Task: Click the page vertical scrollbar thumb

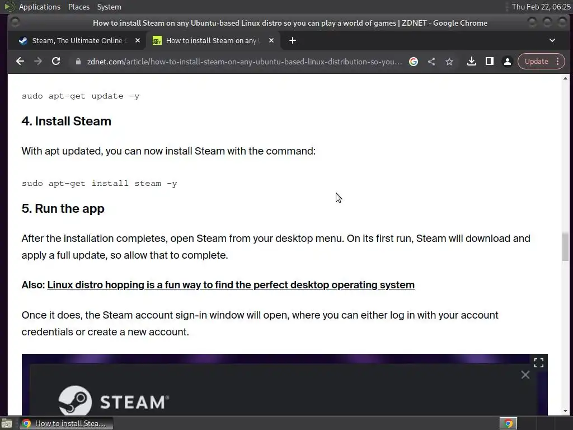Action: tap(565, 247)
